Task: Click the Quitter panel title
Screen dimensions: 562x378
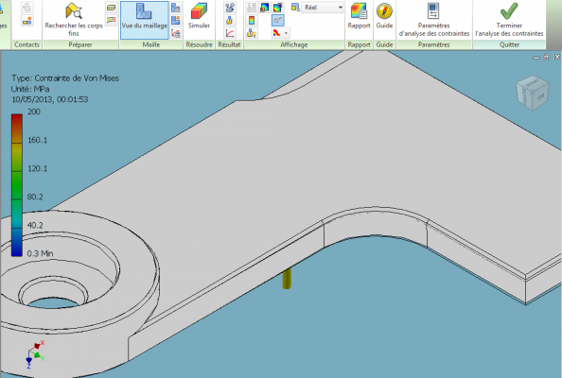Action: 509,44
